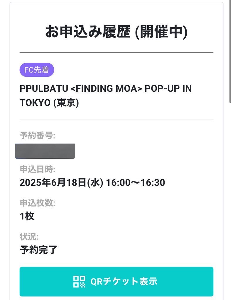233x300 pixels.
Task: Click the 状況 field label
Action: point(29,236)
